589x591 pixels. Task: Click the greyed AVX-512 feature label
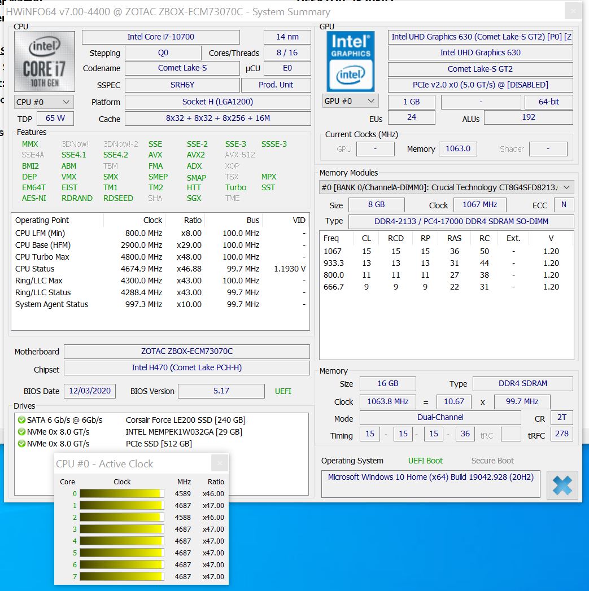coord(240,155)
